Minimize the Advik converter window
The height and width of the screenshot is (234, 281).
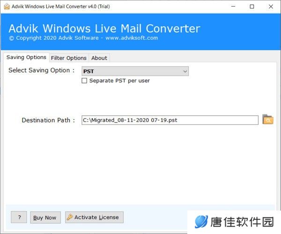pyautogui.click(x=233, y=7)
